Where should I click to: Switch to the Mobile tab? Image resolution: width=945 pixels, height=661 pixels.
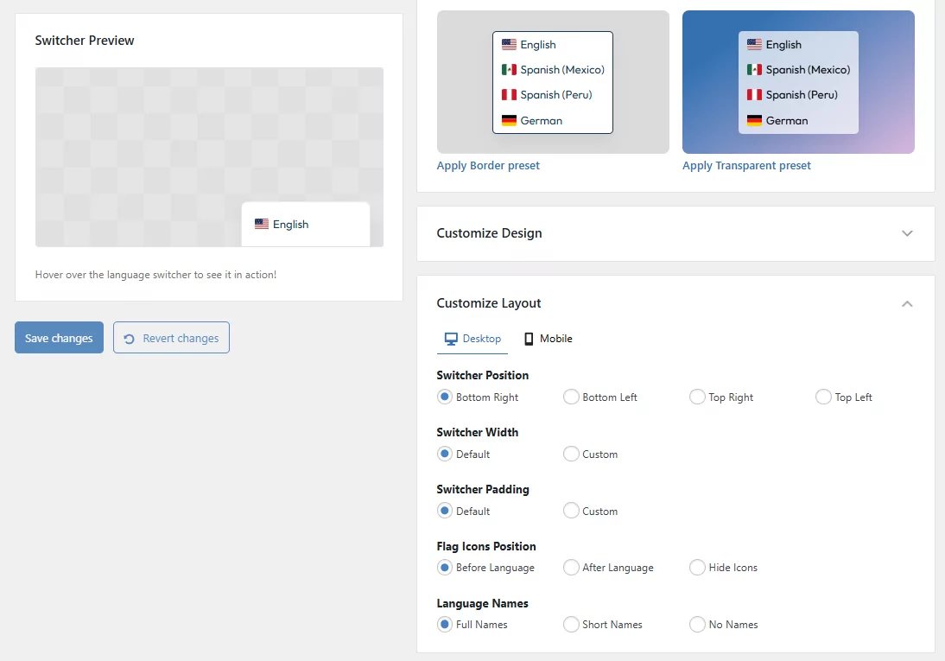(548, 339)
